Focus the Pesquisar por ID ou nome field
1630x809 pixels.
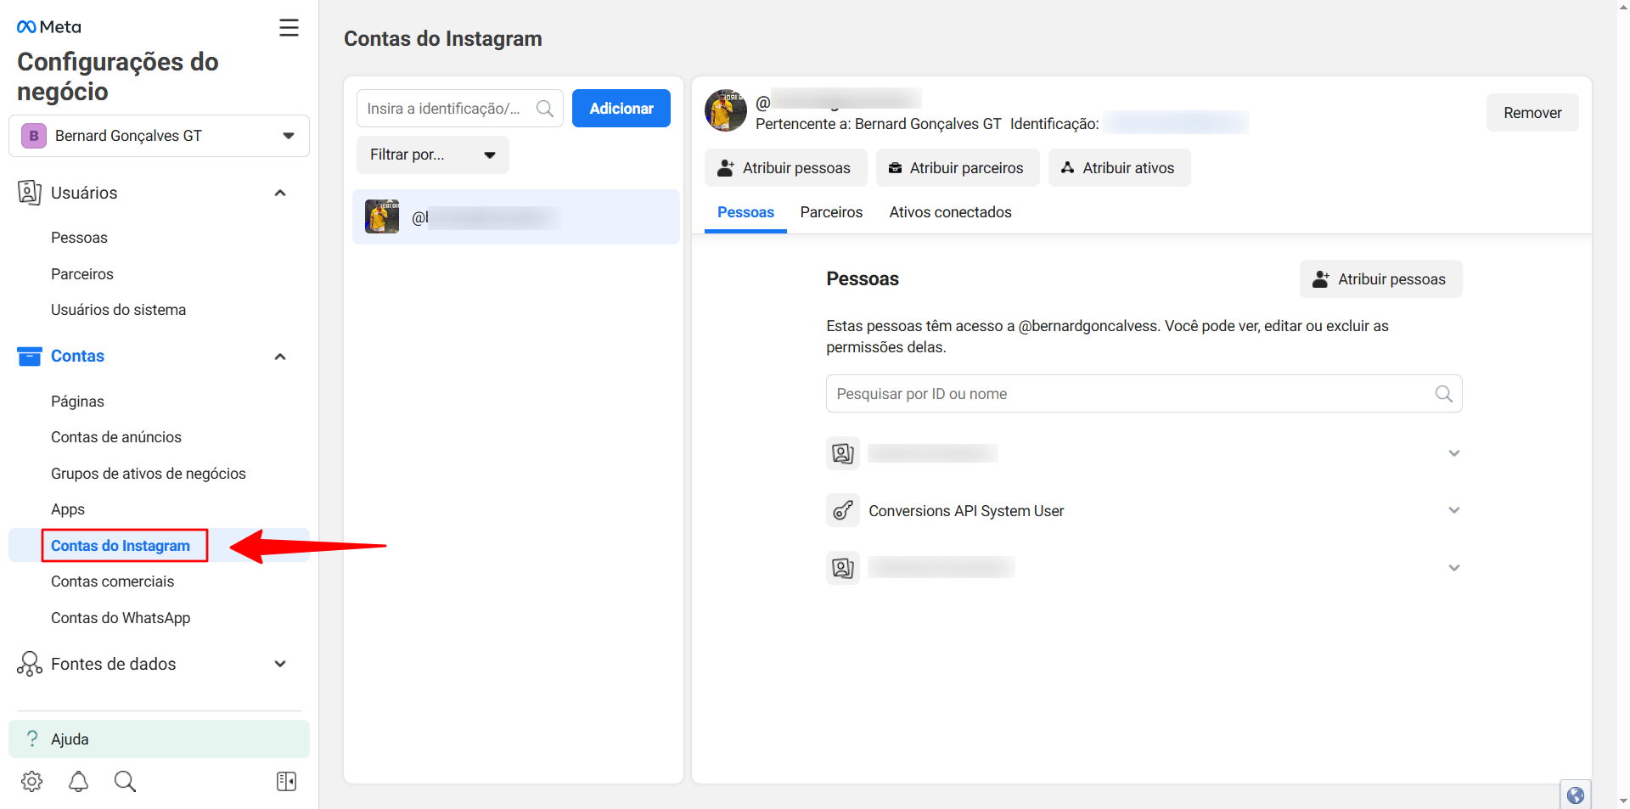click(1144, 394)
